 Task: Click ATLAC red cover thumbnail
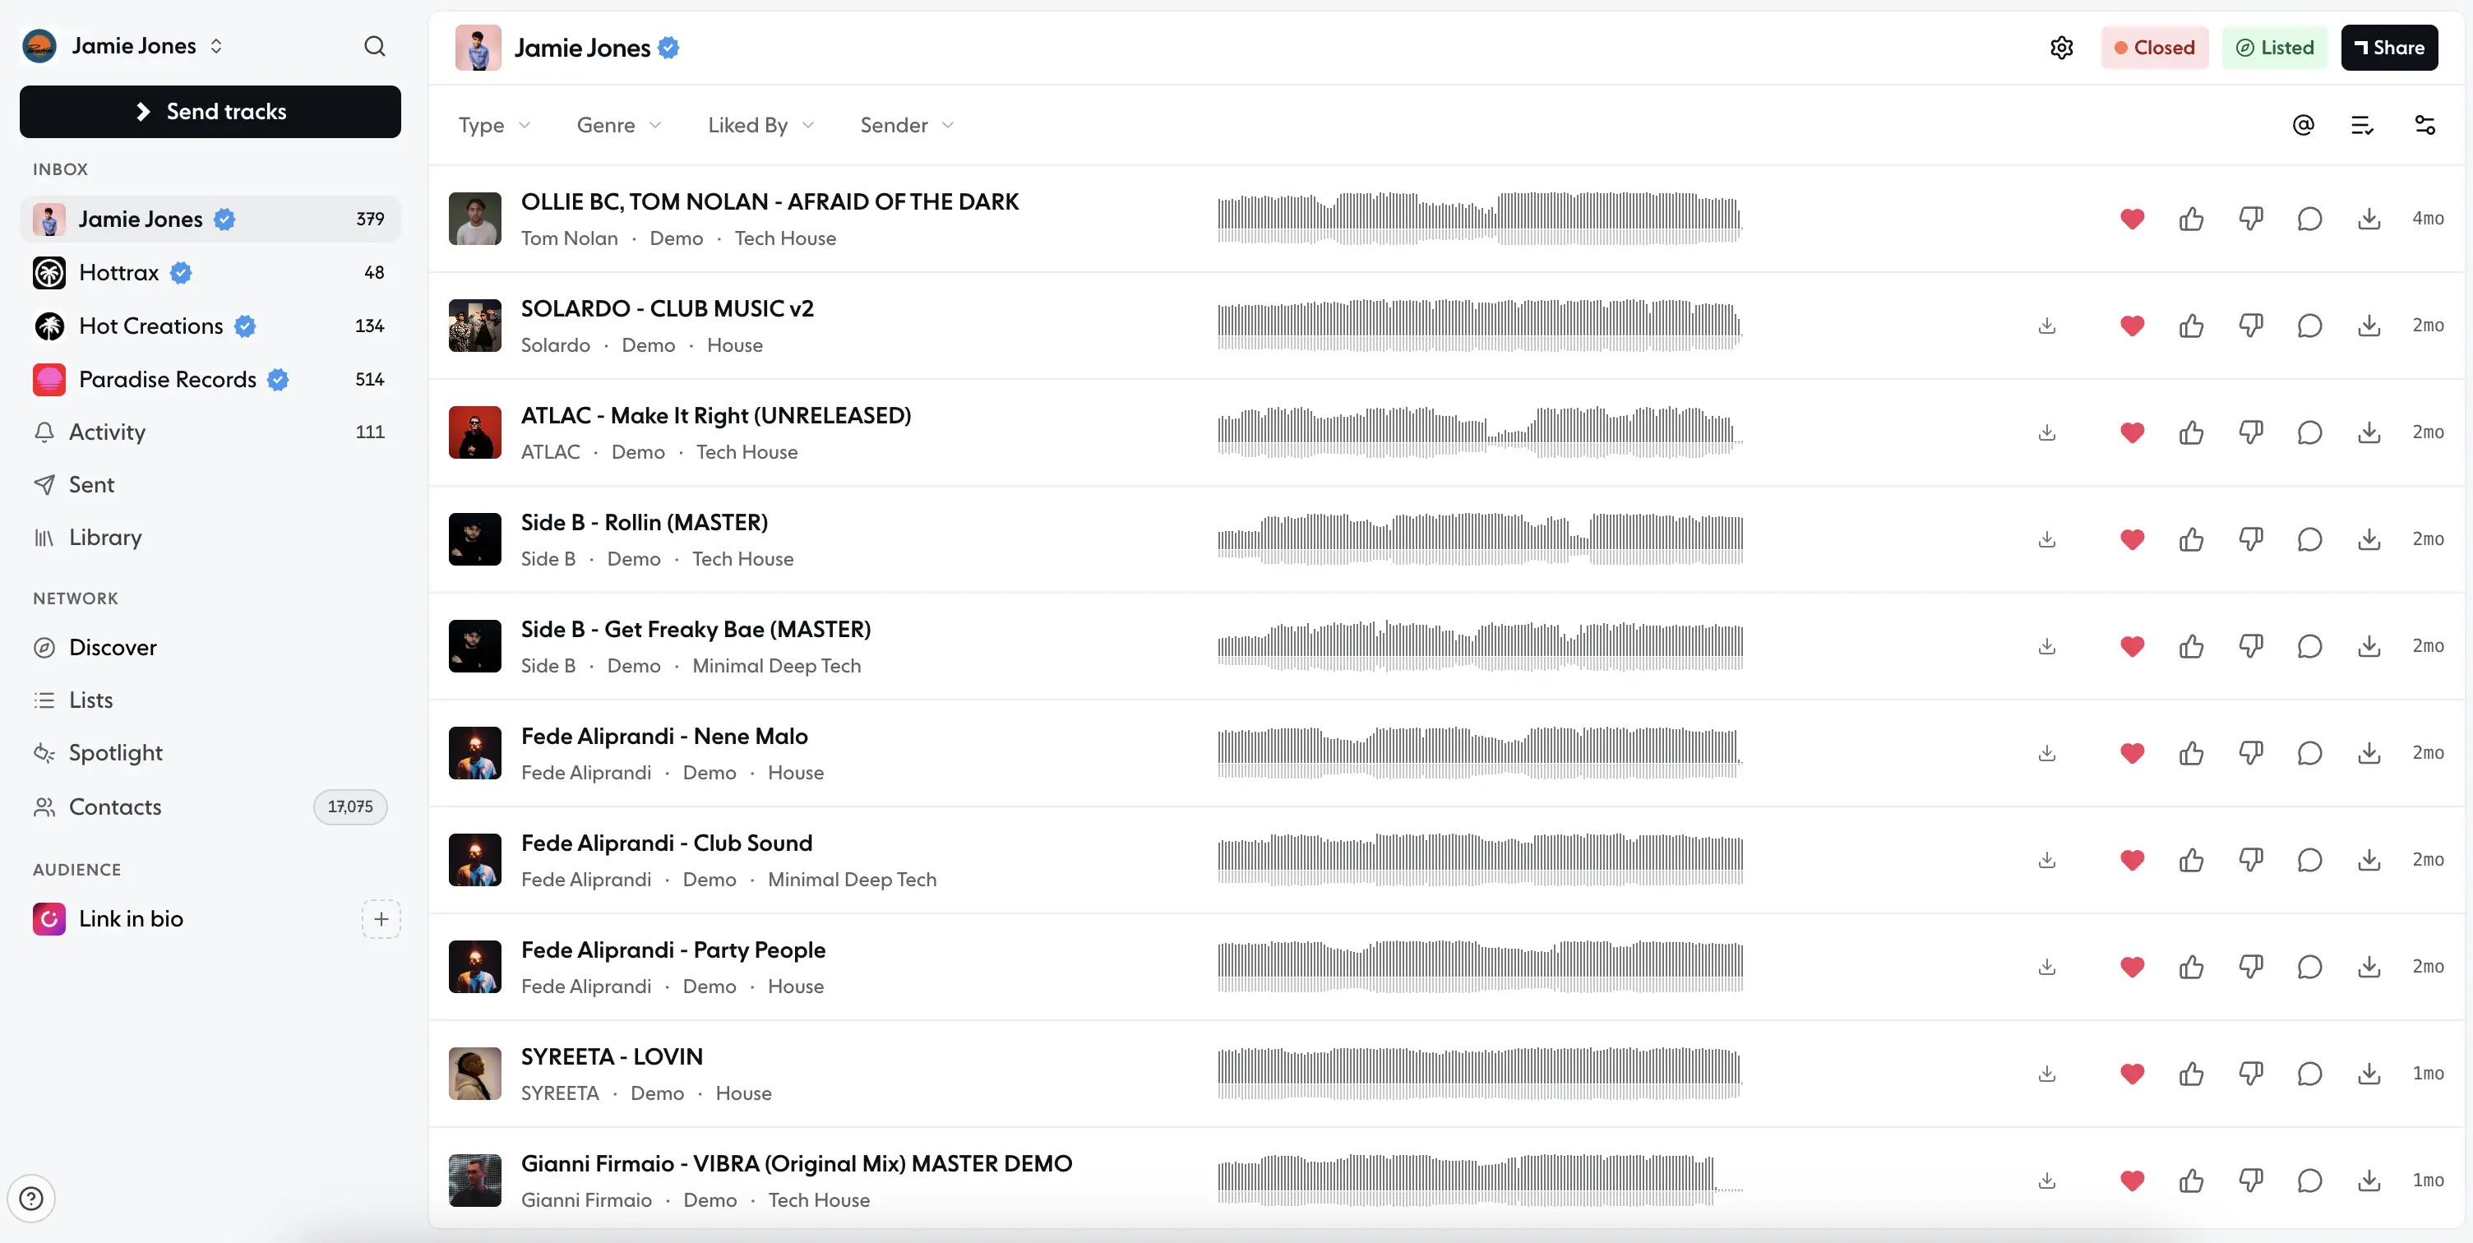475,432
